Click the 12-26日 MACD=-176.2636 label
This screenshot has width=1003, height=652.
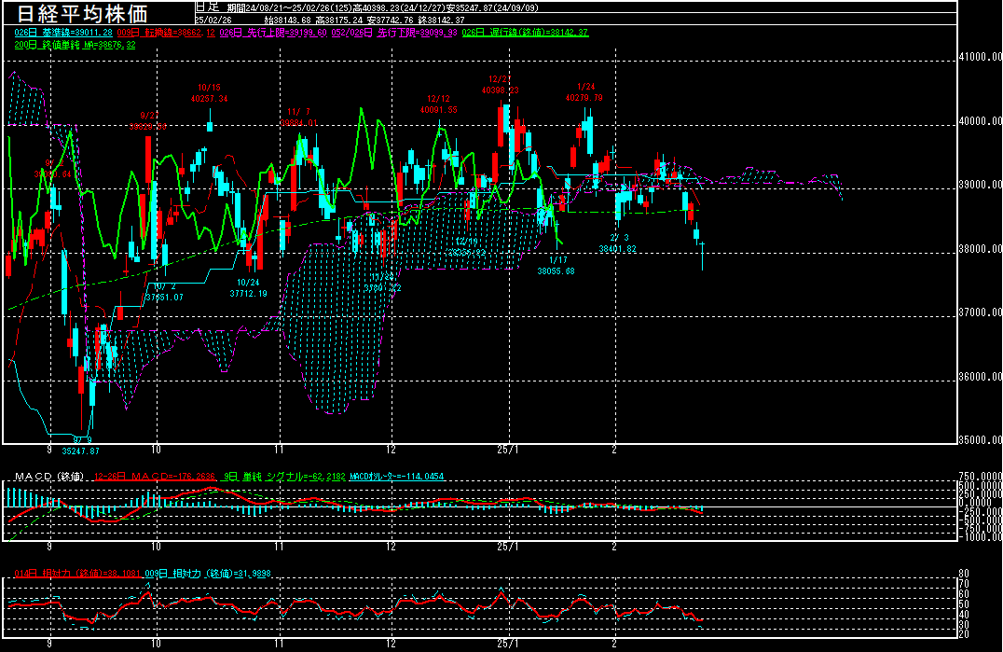click(x=155, y=477)
